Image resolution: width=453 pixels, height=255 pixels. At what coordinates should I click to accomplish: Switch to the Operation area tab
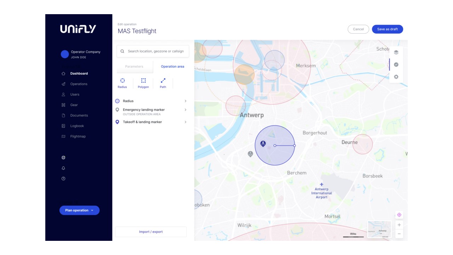click(x=173, y=67)
